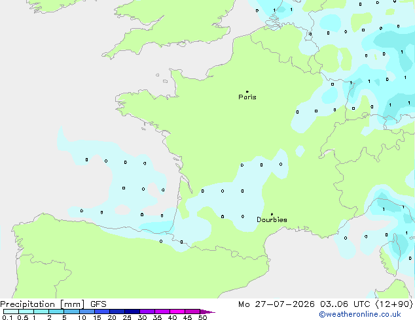Open the weatheronline.co.uk link

(x=360, y=314)
